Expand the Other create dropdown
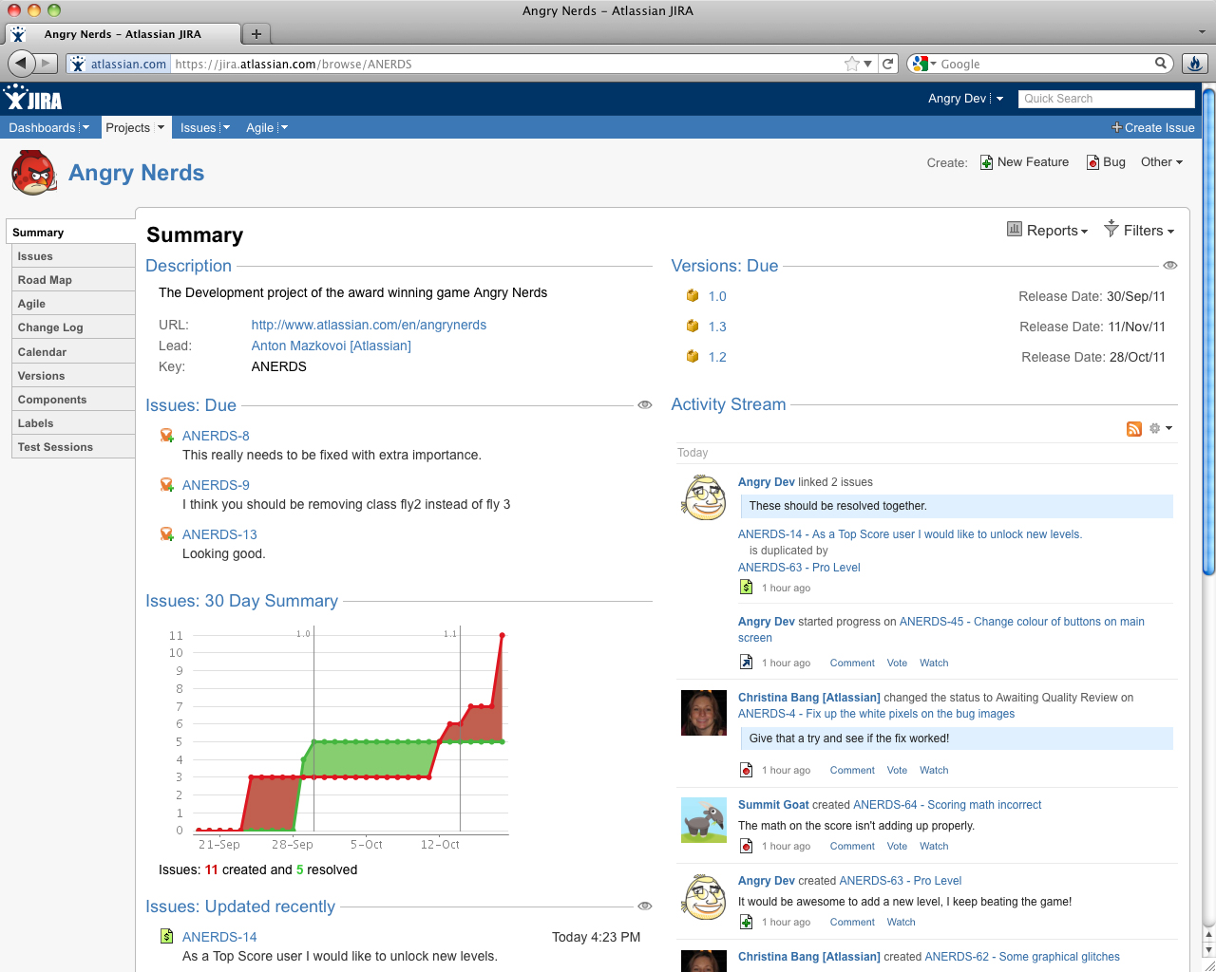 click(1162, 162)
